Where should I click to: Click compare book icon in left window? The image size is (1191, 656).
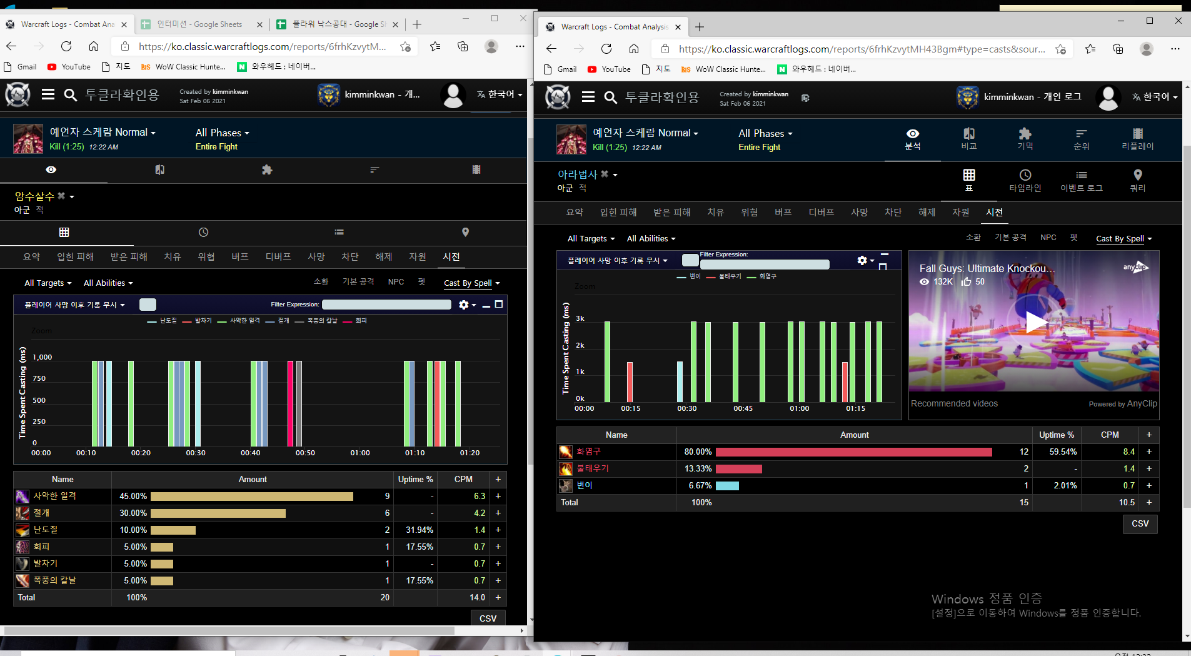[160, 169]
